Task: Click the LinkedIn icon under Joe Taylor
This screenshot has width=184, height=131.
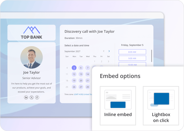Action: [26, 97]
